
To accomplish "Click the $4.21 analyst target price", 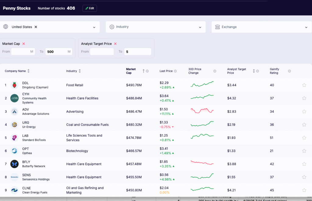I will (x=232, y=190).
